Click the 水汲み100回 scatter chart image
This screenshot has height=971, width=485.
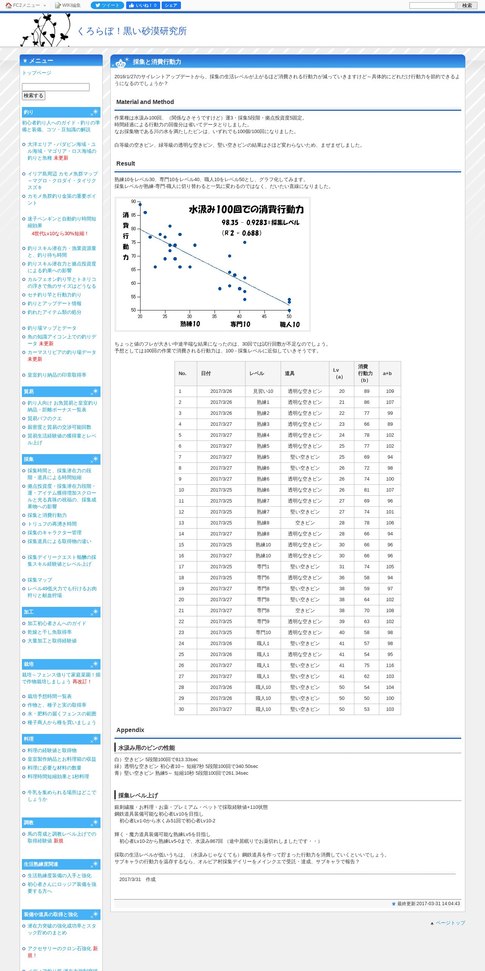click(x=213, y=264)
